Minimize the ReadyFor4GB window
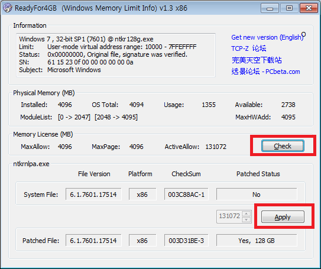 point(270,8)
